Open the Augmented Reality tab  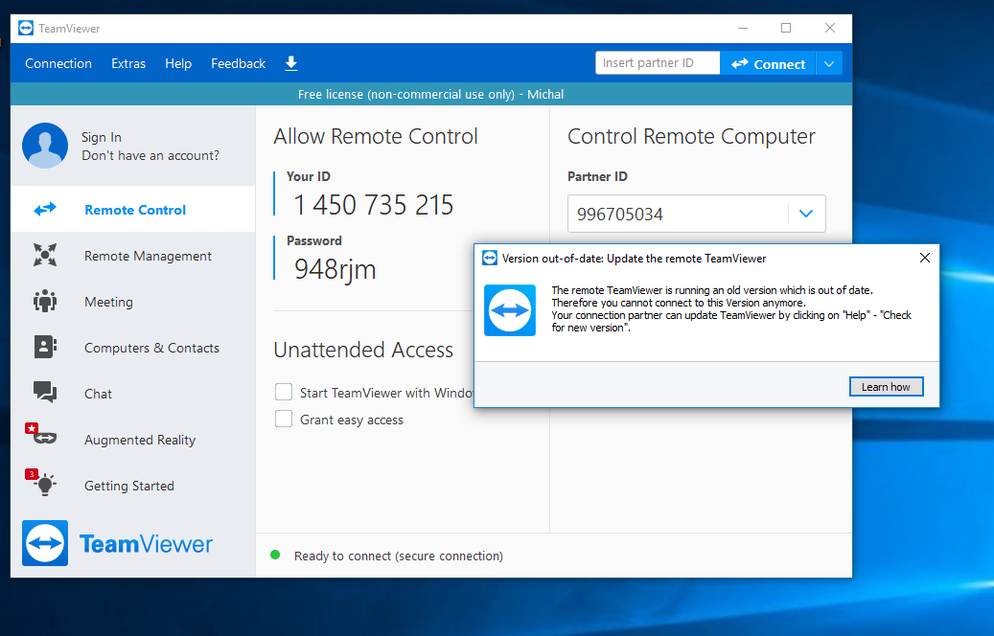(x=133, y=439)
